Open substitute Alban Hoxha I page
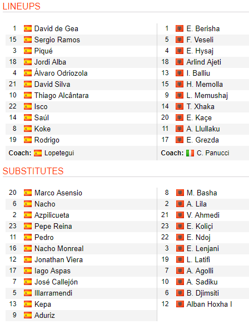This screenshot has width=249, height=324. tap(210, 304)
